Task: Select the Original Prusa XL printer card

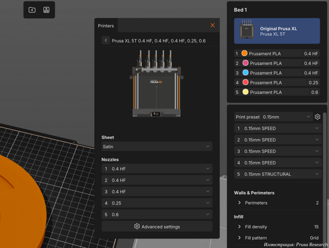Action: [277, 31]
